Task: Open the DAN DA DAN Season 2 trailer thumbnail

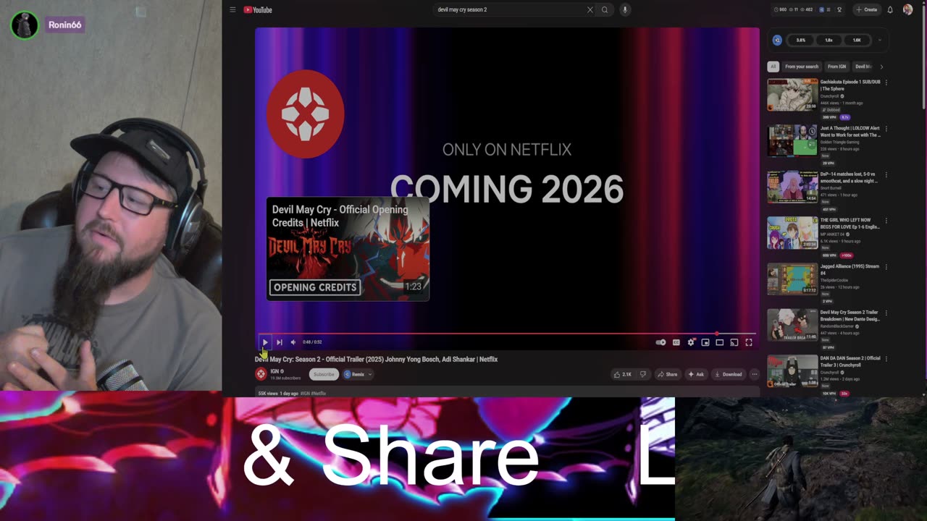Action: point(792,370)
